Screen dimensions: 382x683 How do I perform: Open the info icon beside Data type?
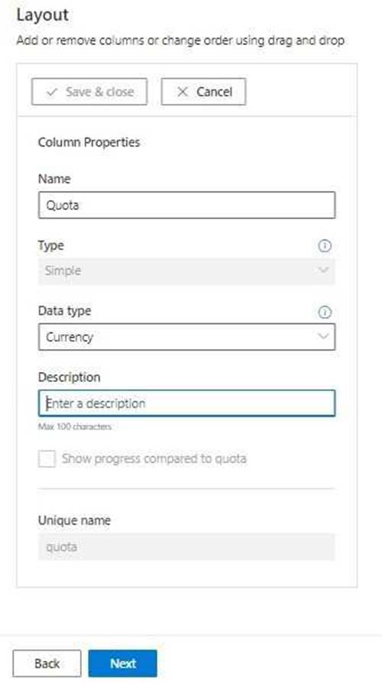coord(325,312)
